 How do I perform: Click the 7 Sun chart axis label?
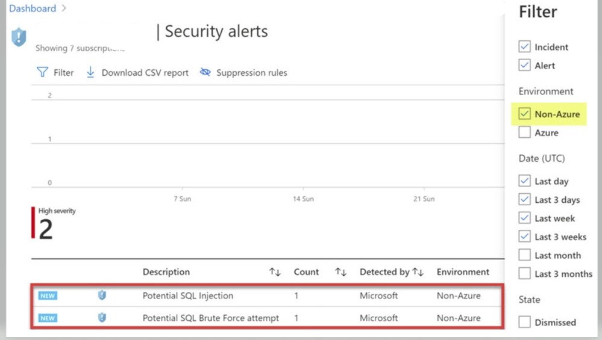click(183, 199)
